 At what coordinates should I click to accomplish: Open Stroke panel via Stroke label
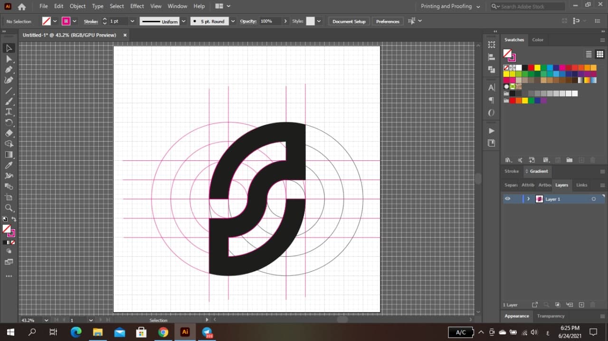(x=91, y=21)
